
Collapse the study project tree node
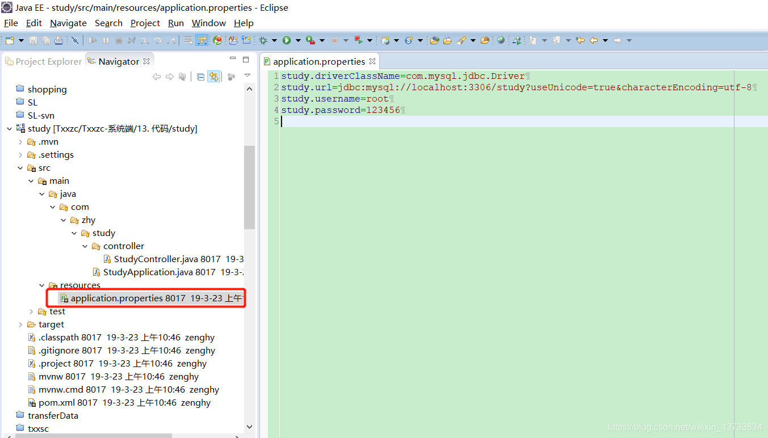(9, 129)
